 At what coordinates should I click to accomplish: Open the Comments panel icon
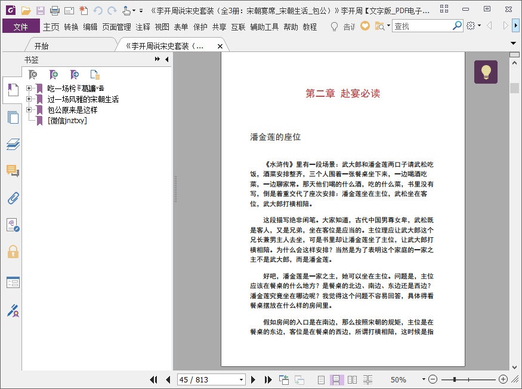[13, 171]
